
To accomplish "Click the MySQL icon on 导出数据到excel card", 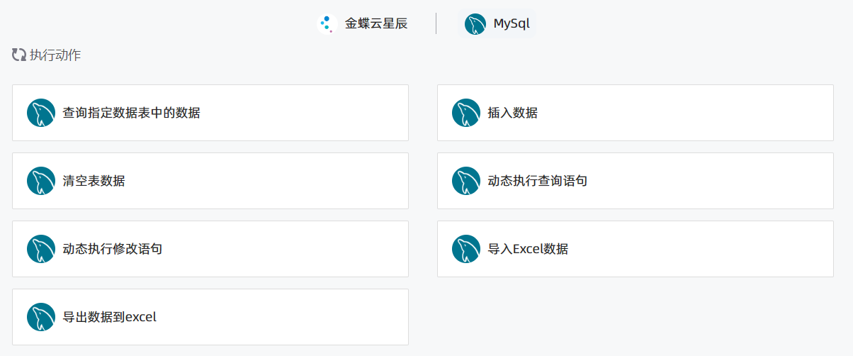I will pyautogui.click(x=41, y=317).
